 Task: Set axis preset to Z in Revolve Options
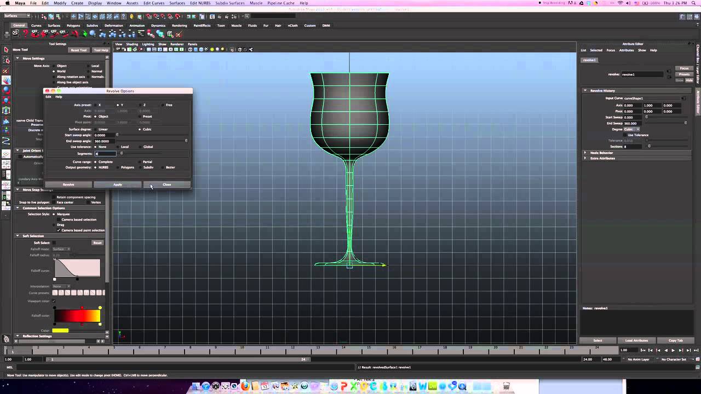tap(140, 105)
